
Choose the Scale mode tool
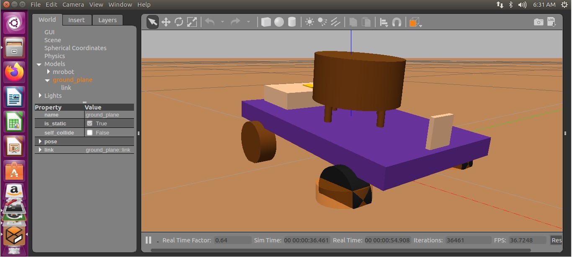coord(192,22)
